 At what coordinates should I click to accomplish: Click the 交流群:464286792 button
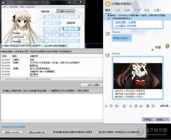tap(66, 11)
